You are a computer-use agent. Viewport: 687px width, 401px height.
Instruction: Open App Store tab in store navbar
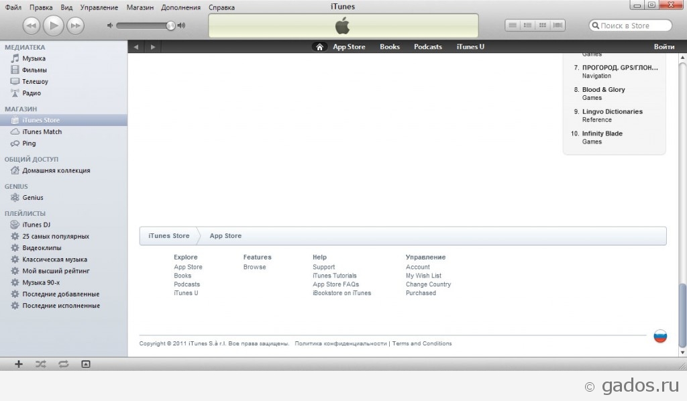(x=349, y=47)
